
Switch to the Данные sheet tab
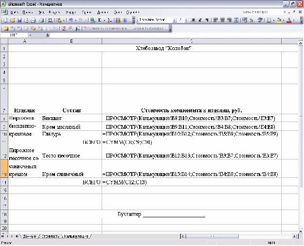coord(30,236)
